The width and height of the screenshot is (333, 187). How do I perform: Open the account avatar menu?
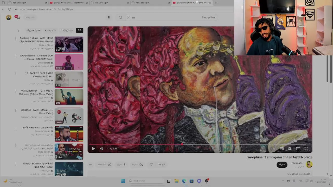tap(9, 17)
